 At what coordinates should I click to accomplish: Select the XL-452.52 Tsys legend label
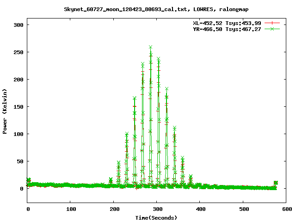click(x=228, y=23)
